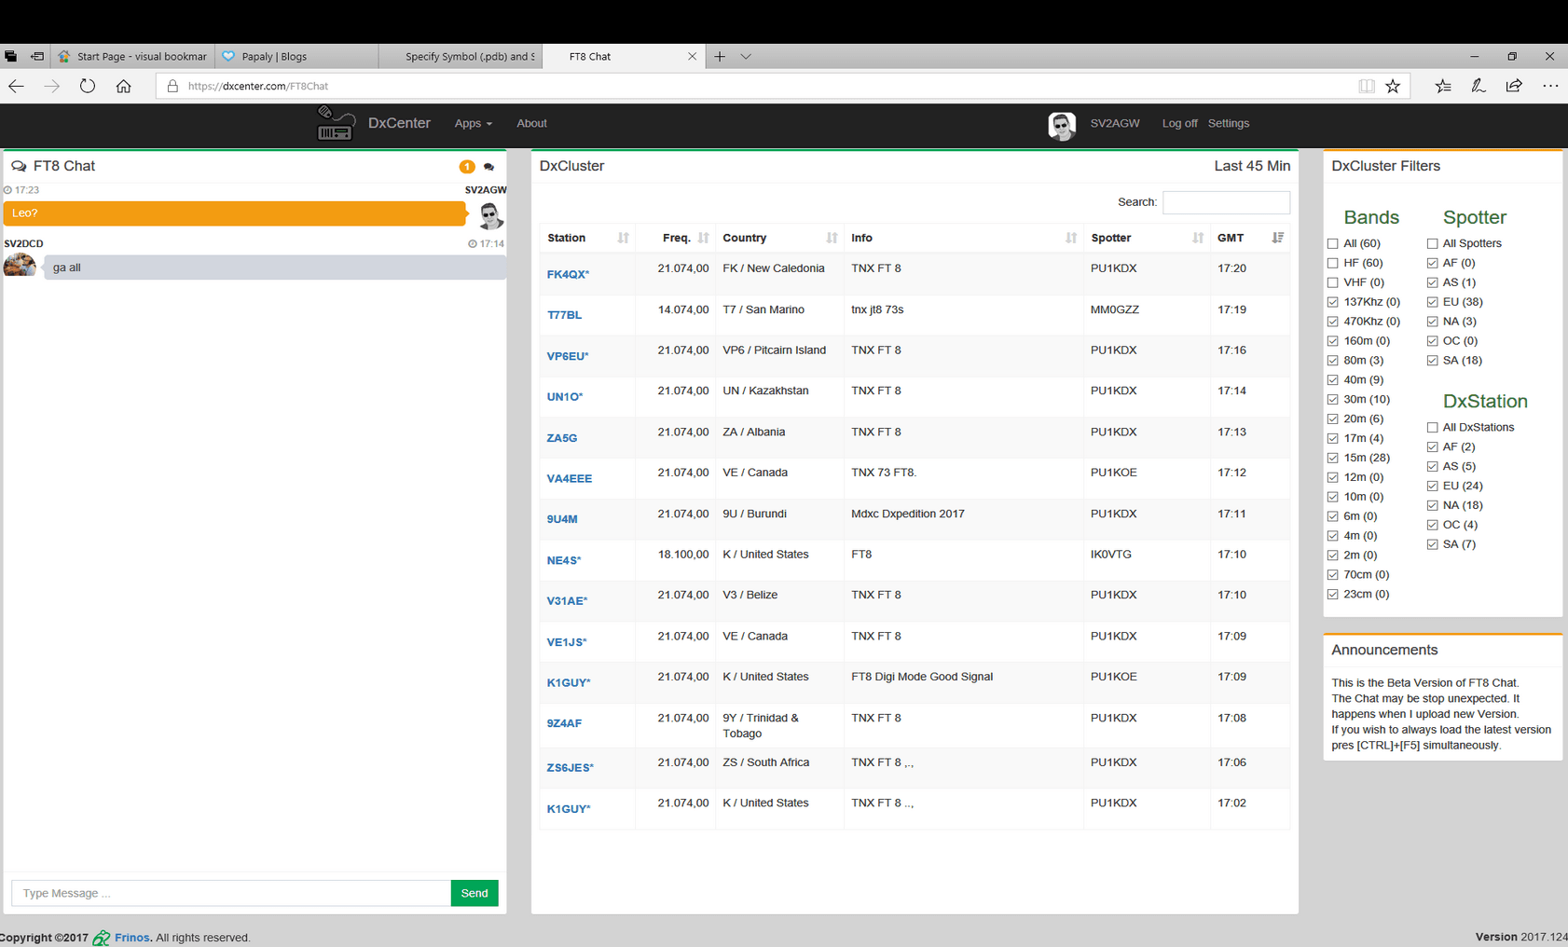Click the chat notification badge showing 1
Viewport: 1568px width, 947px height.
pyautogui.click(x=467, y=166)
